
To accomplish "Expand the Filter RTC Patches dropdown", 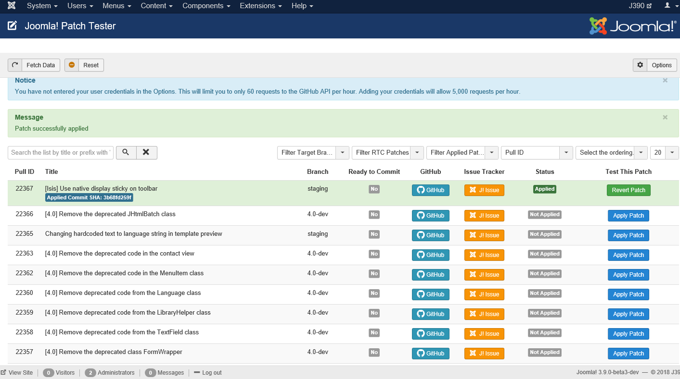I will [x=388, y=152].
